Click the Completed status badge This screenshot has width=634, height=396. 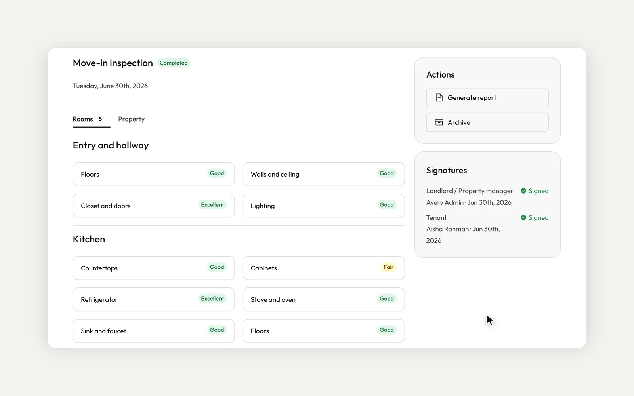click(174, 63)
